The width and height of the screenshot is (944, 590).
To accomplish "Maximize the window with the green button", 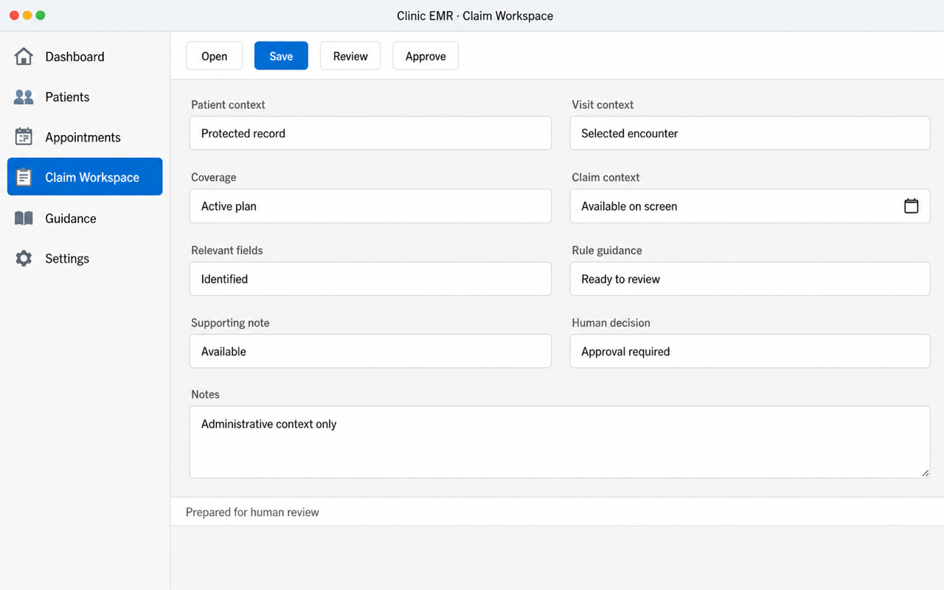I will tap(41, 15).
